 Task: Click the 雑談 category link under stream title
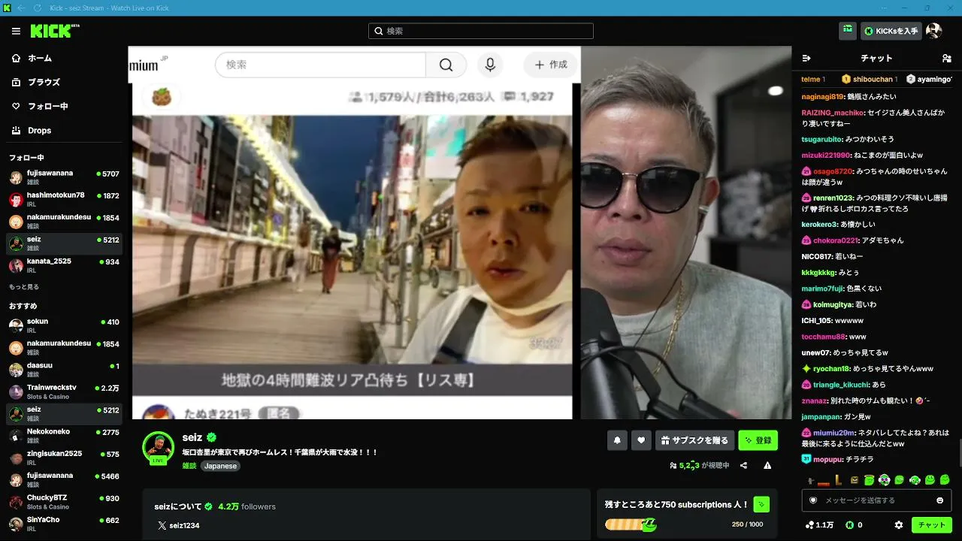189,466
